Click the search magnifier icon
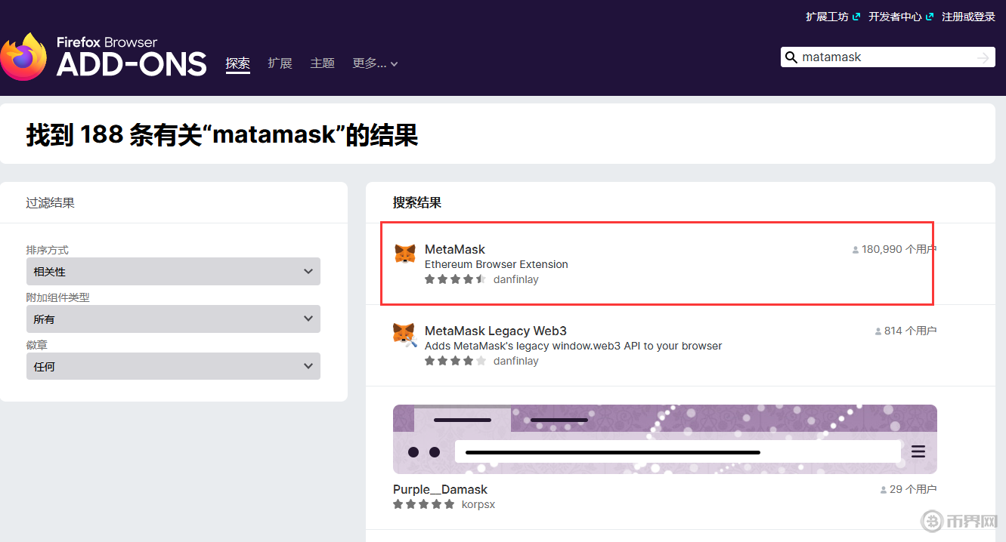The image size is (1006, 542). click(x=791, y=57)
